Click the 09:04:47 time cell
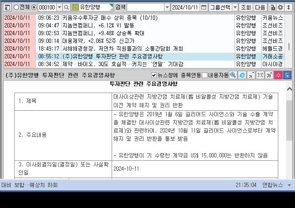 (x=49, y=25)
